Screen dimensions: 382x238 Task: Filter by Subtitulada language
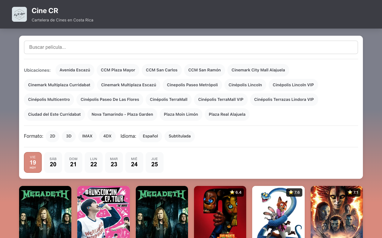180,136
